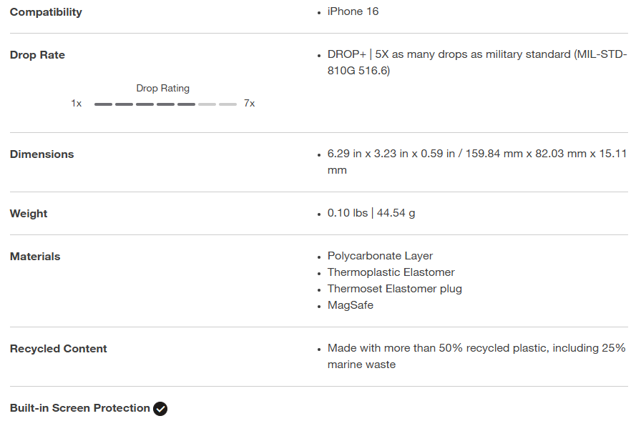Click the "7x" drop rating label
Screen dimensions: 641x426
click(x=249, y=104)
